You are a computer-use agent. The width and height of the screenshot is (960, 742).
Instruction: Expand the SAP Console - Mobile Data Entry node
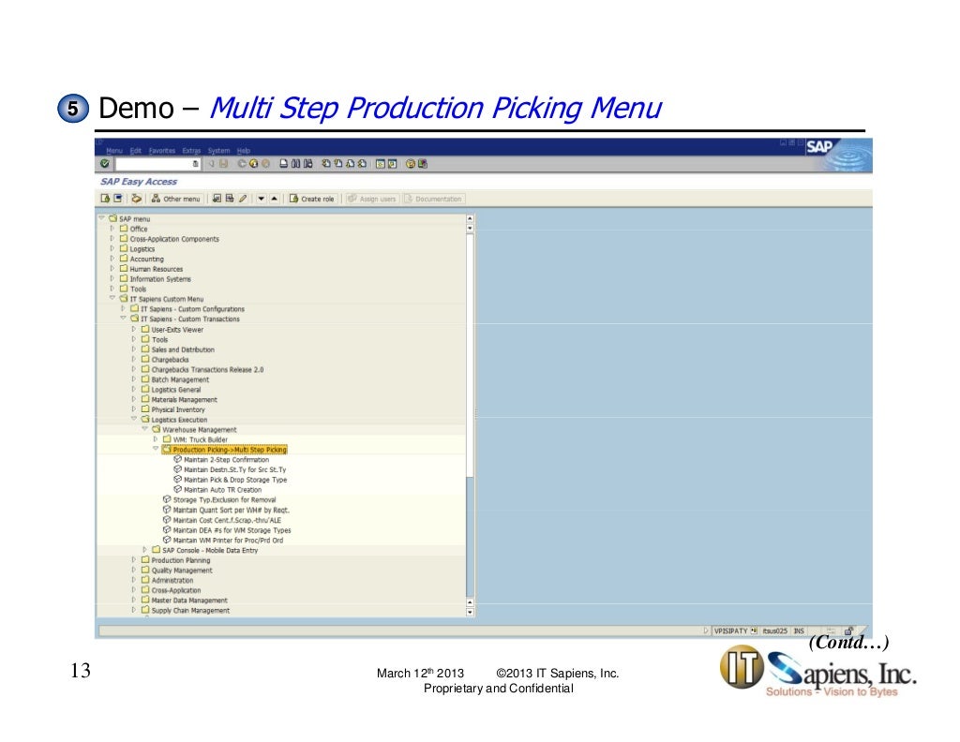[144, 550]
